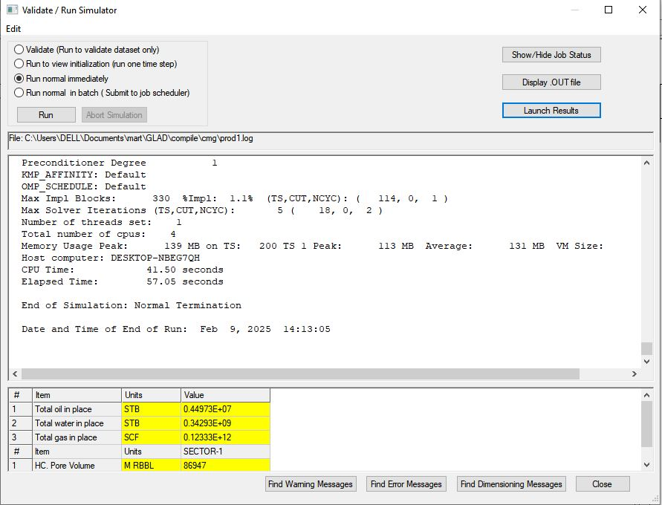Screen dimensions: 662x505
Task: Click results table scroll down arrow
Action: click(646, 464)
